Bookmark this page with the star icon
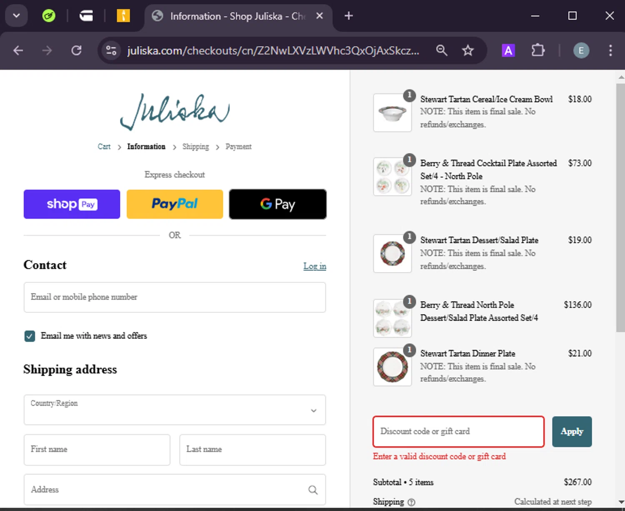This screenshot has height=511, width=625. tap(468, 51)
